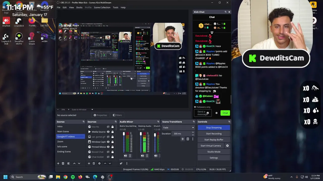Open the View menu
323x181 pixels.
71,7
